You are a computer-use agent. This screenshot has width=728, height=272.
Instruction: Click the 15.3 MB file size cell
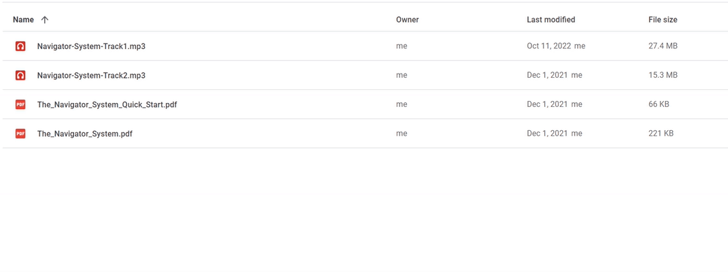[x=663, y=75]
